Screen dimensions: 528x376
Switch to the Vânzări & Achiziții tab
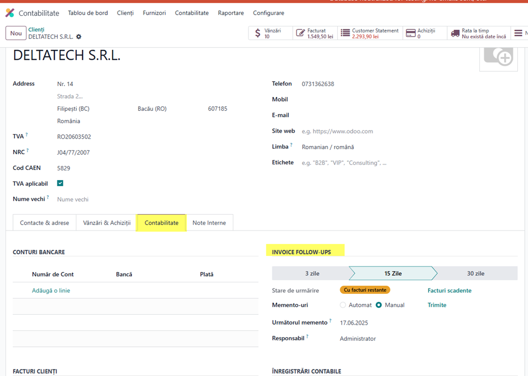(x=107, y=223)
